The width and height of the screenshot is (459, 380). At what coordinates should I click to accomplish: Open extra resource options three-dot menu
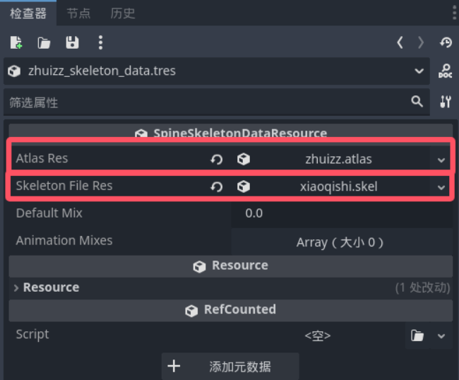click(x=100, y=43)
